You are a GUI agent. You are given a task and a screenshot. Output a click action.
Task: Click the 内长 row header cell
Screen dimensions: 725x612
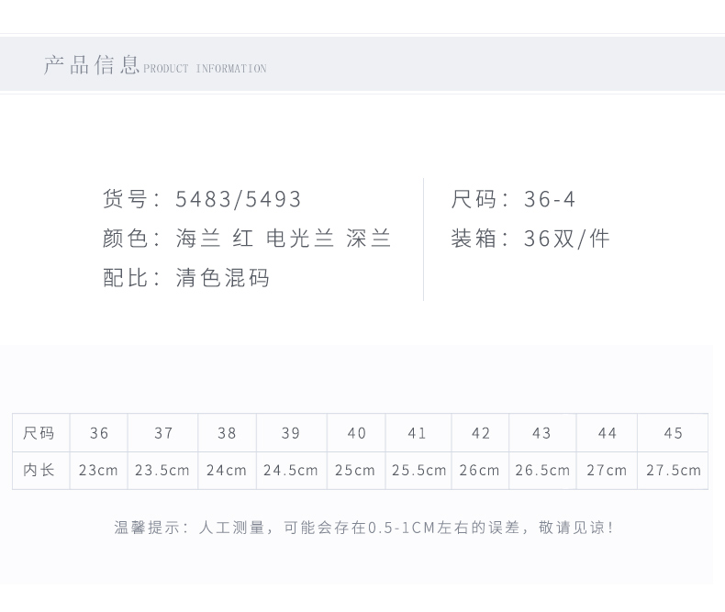click(x=39, y=470)
